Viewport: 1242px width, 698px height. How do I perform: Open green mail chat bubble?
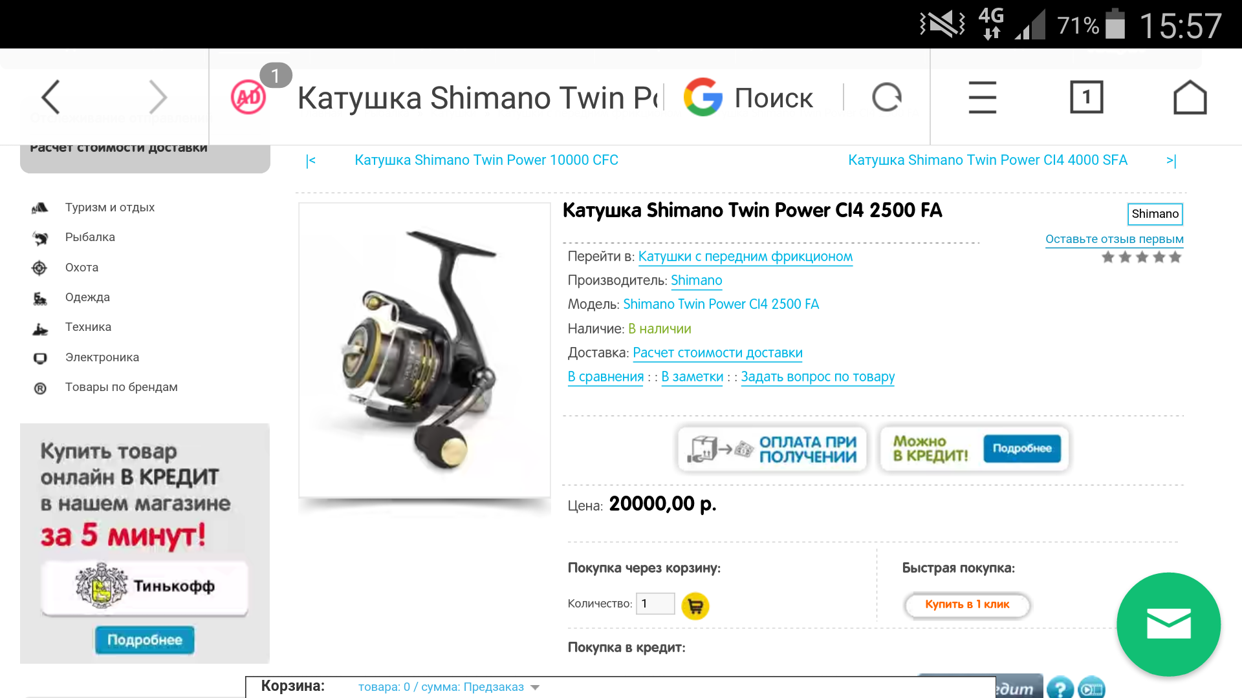[1168, 624]
